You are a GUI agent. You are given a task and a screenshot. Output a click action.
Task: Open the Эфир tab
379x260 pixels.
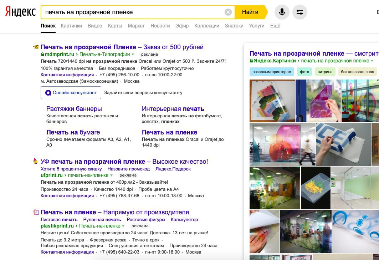click(182, 26)
